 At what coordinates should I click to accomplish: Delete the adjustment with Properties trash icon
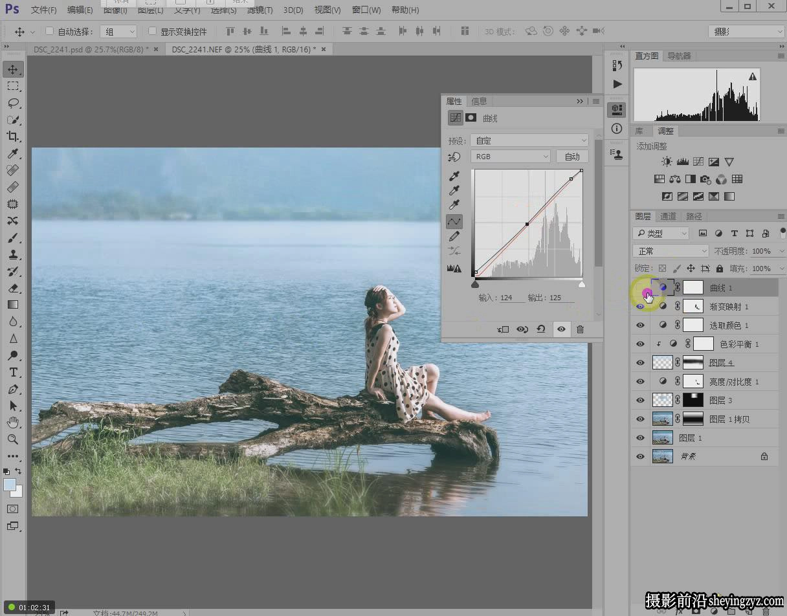(580, 329)
